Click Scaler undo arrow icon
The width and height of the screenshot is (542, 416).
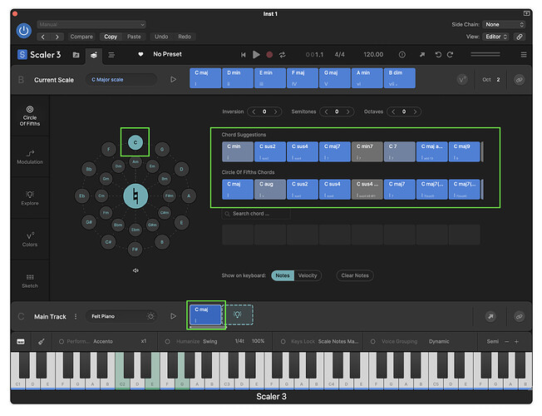point(438,55)
